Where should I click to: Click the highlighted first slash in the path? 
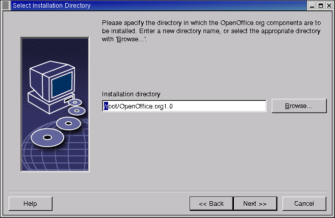coord(105,106)
